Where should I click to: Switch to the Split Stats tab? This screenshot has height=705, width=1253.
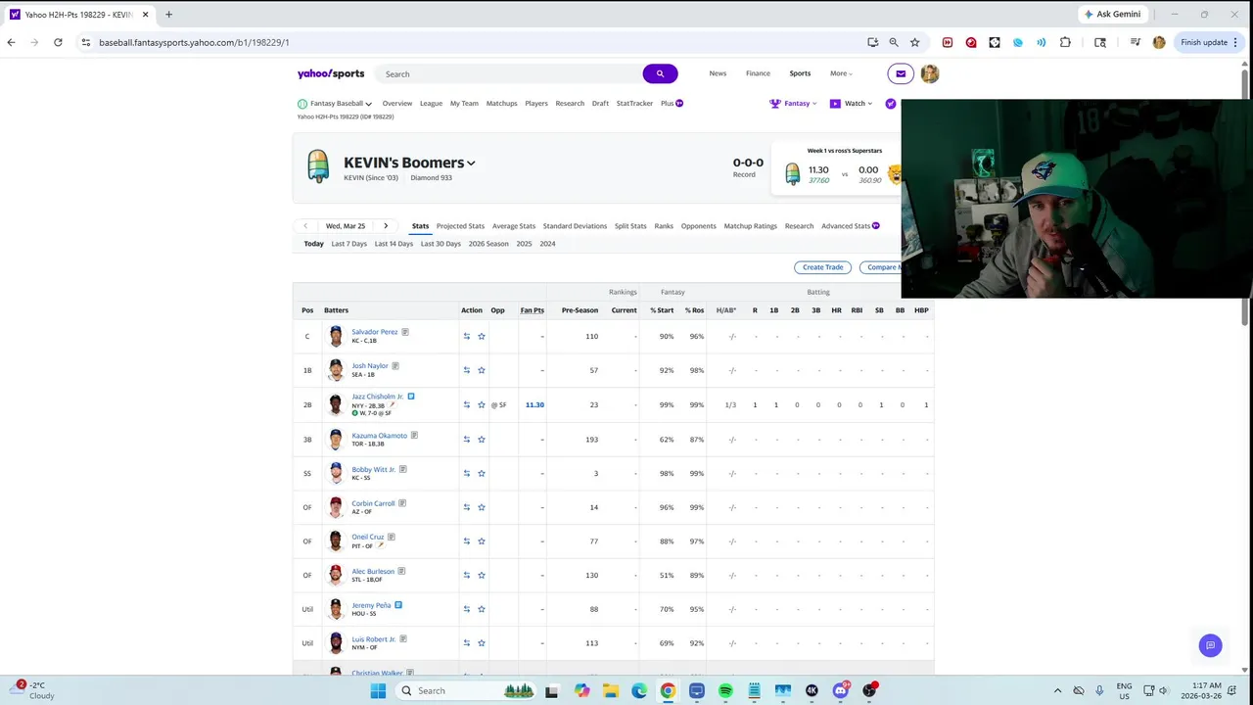pyautogui.click(x=630, y=226)
